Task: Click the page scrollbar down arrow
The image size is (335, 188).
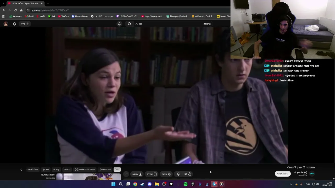Action: [x=333, y=179]
